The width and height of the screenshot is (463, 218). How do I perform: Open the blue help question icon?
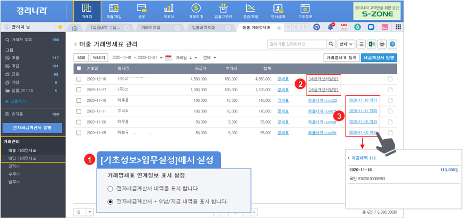coord(393,44)
